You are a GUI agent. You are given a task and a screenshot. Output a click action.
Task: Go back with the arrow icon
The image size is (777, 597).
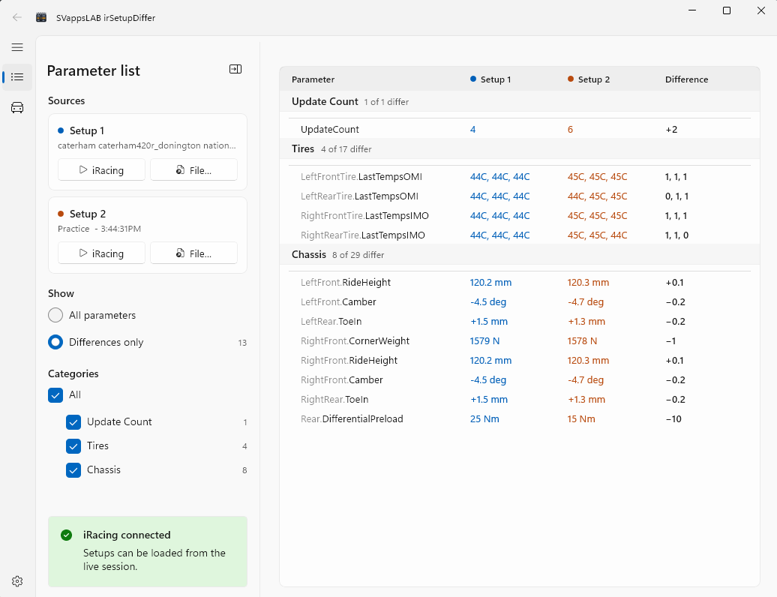click(16, 17)
